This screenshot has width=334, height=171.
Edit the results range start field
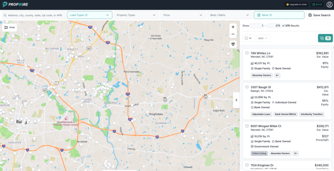[257, 26]
